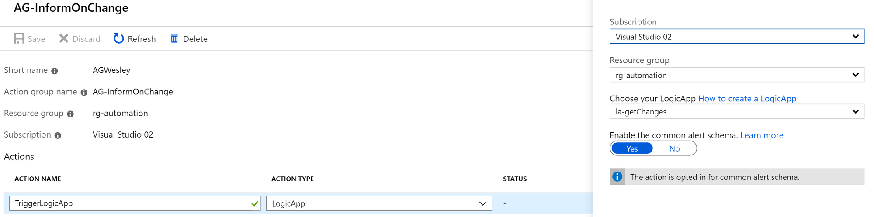
Task: Open the Short name info icon
Action: point(55,71)
